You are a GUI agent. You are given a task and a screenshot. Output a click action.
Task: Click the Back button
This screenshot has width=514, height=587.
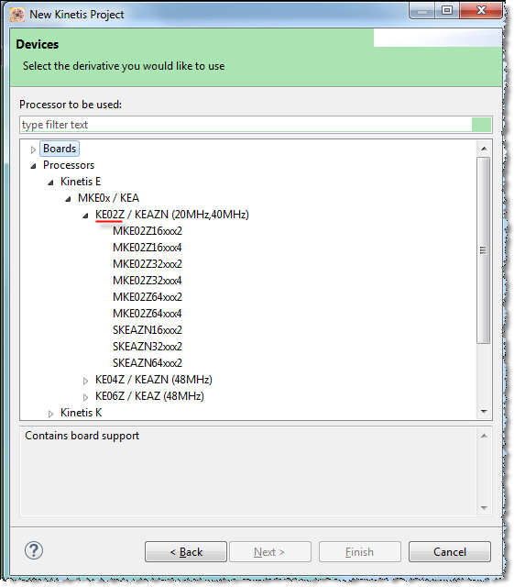tap(186, 551)
